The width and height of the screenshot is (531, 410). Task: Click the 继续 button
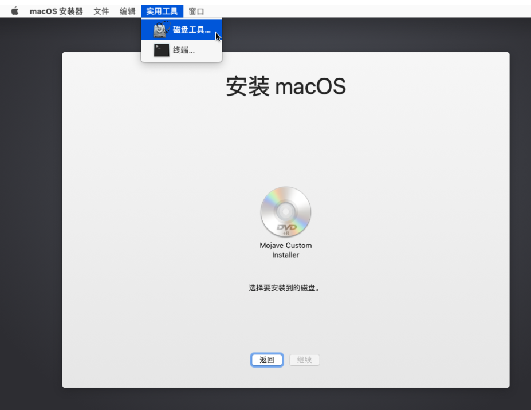pyautogui.click(x=304, y=360)
